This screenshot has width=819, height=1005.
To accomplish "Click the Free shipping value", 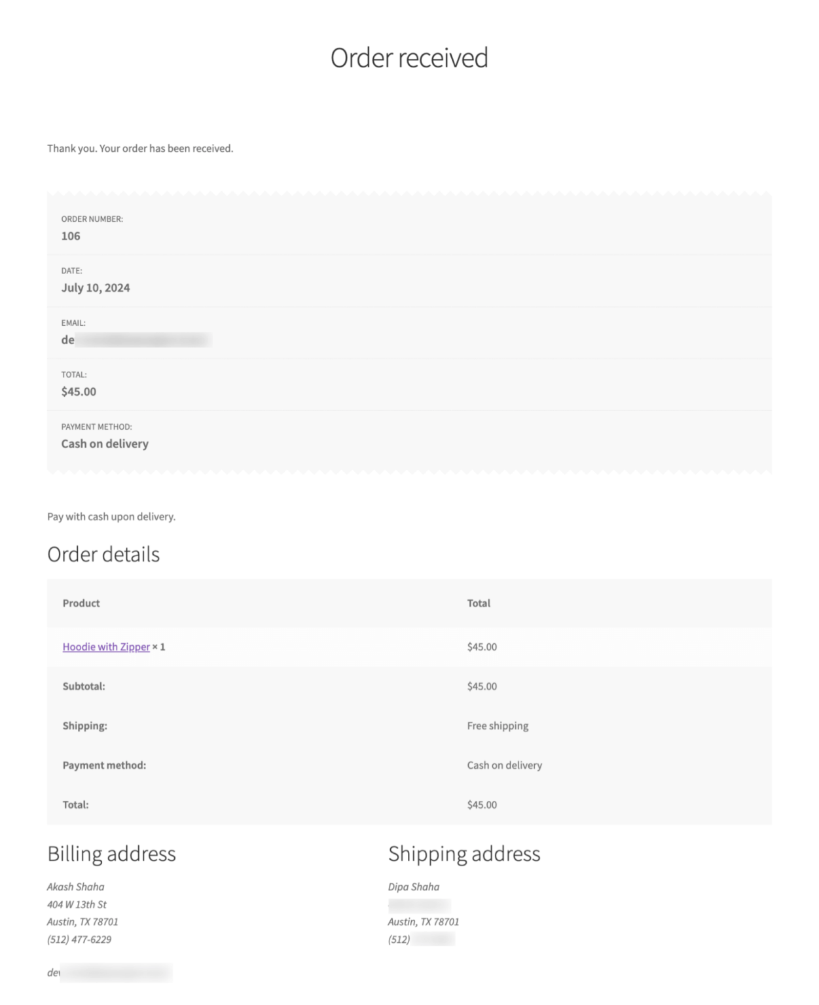I will point(497,725).
